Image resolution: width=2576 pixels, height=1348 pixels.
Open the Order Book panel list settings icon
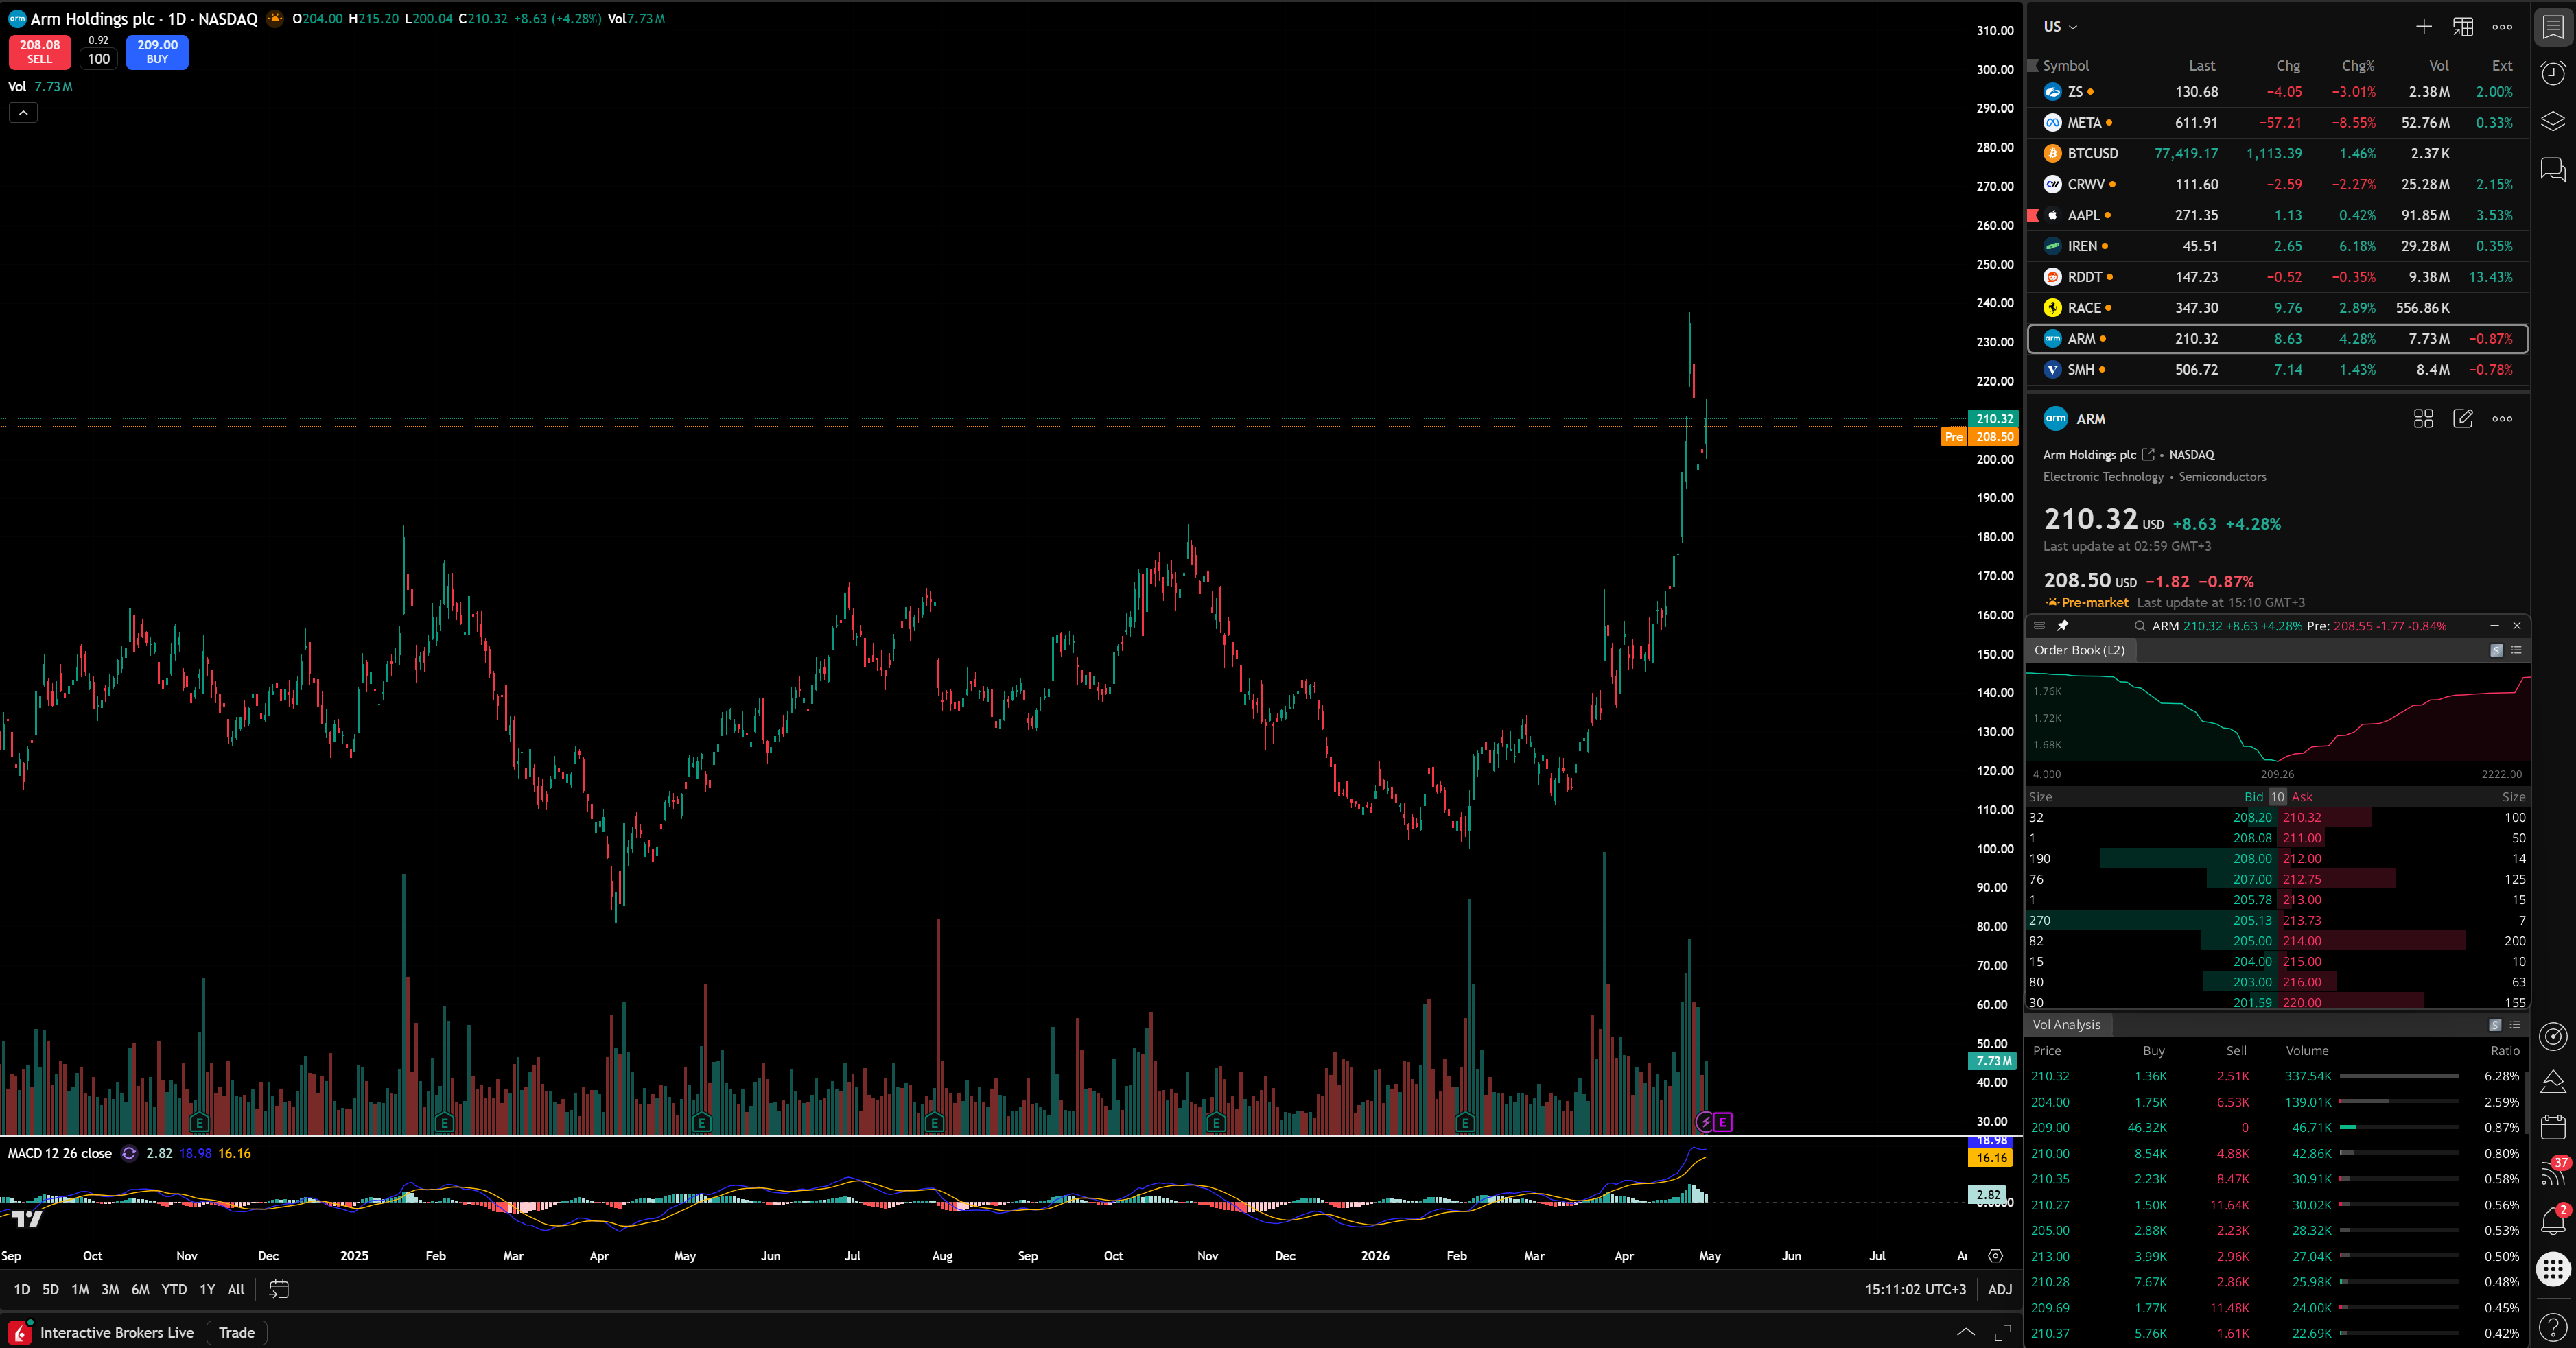click(2516, 650)
